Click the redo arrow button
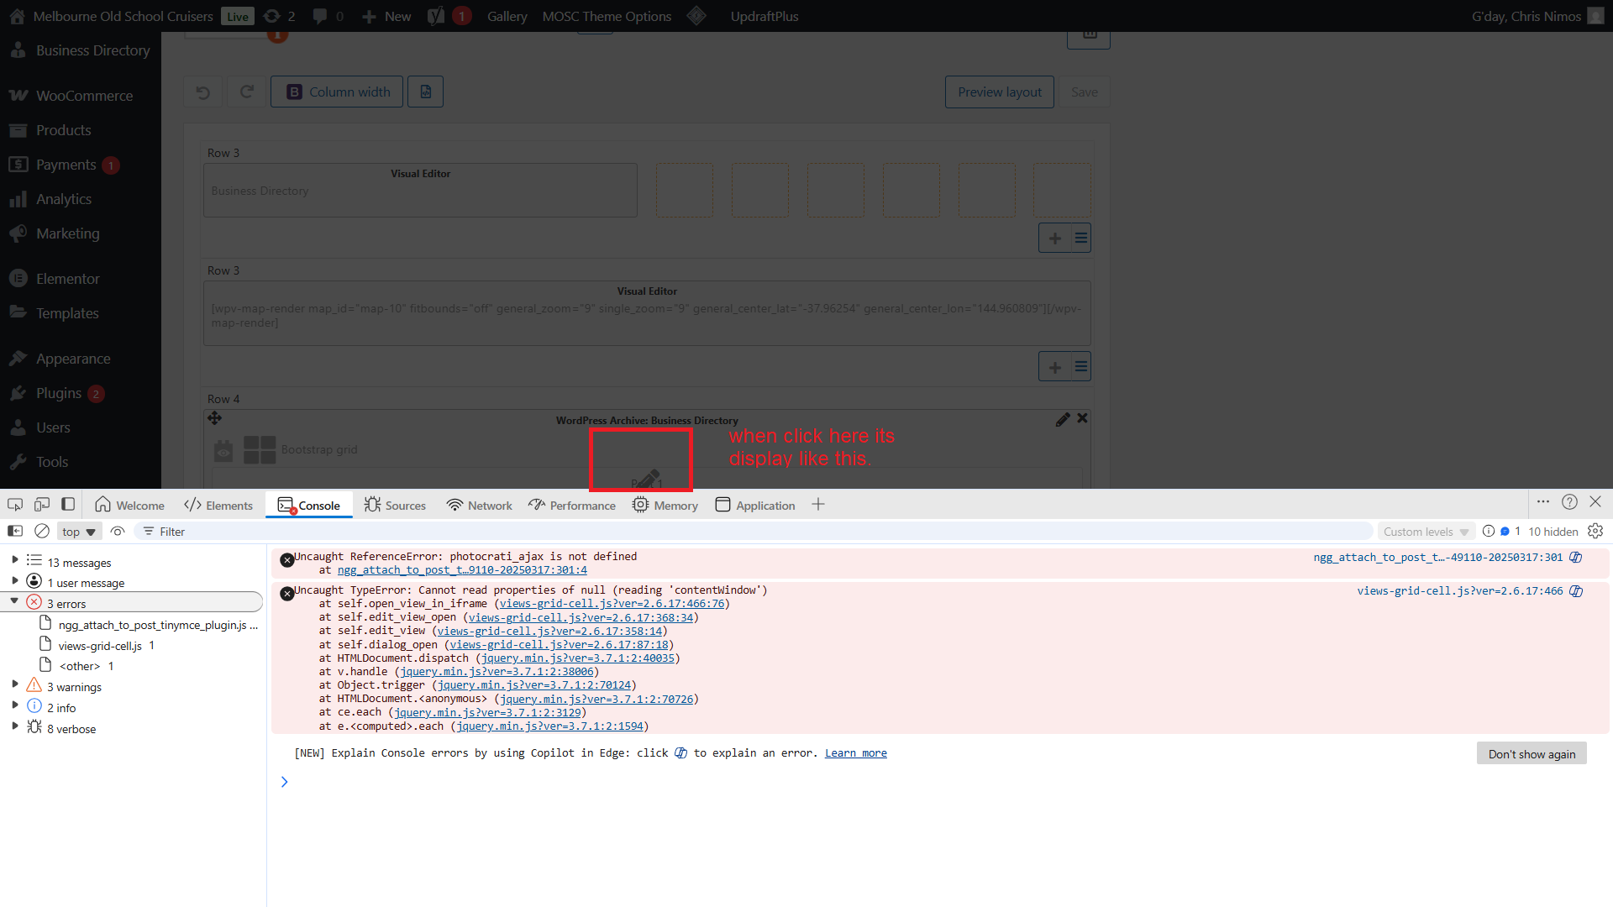The width and height of the screenshot is (1613, 907). 247,92
